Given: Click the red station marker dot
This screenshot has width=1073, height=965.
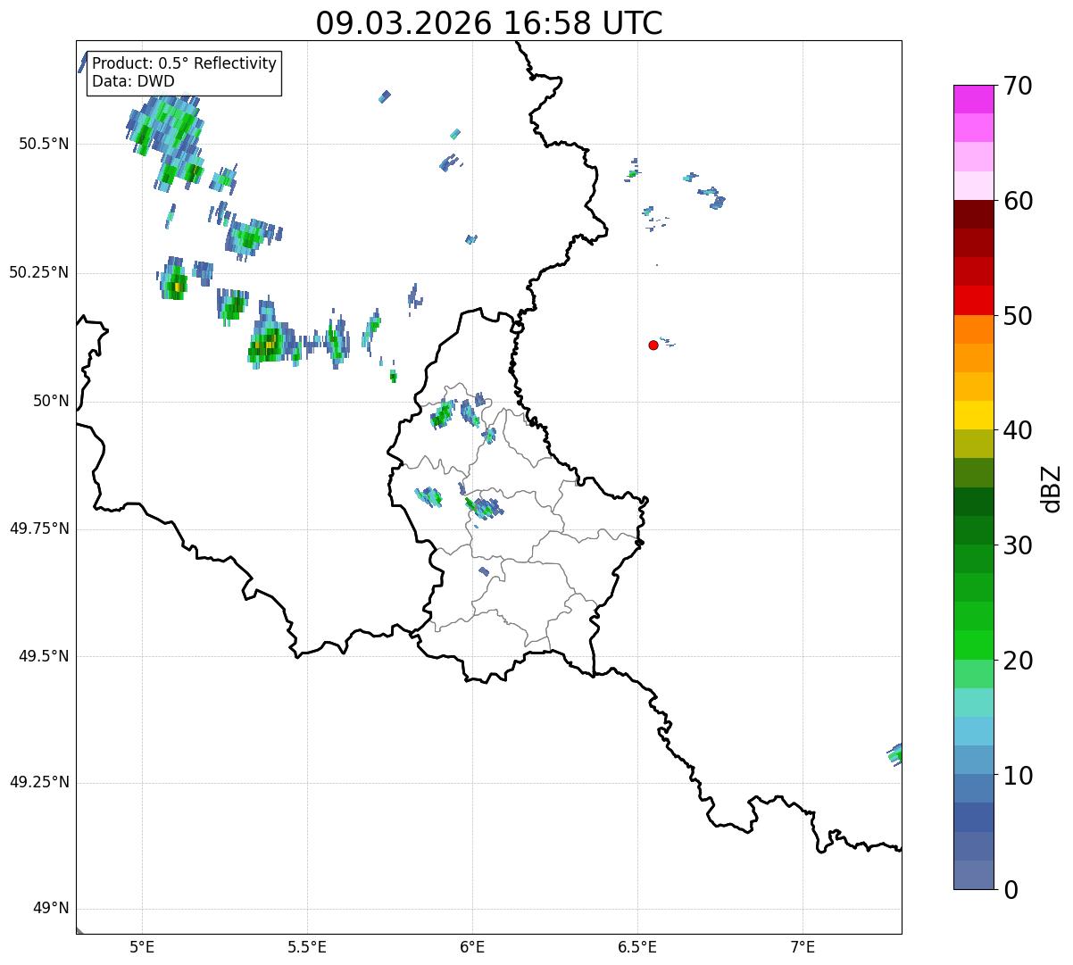Looking at the screenshot, I should tap(653, 345).
